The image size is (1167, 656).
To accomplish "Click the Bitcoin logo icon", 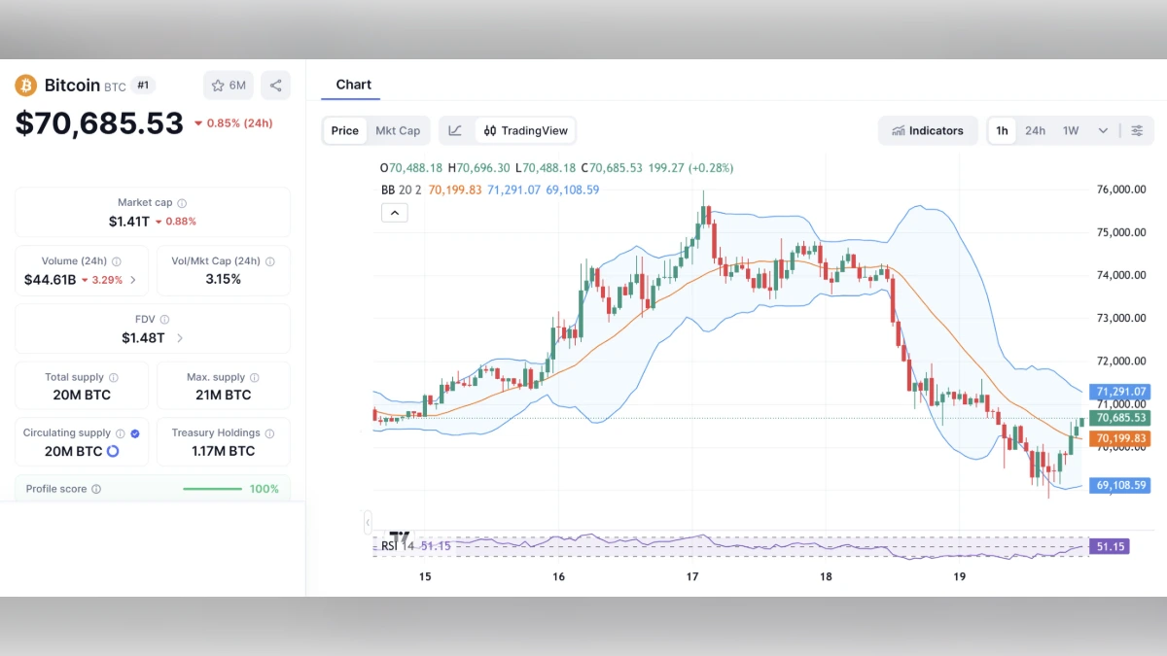I will click(x=26, y=86).
